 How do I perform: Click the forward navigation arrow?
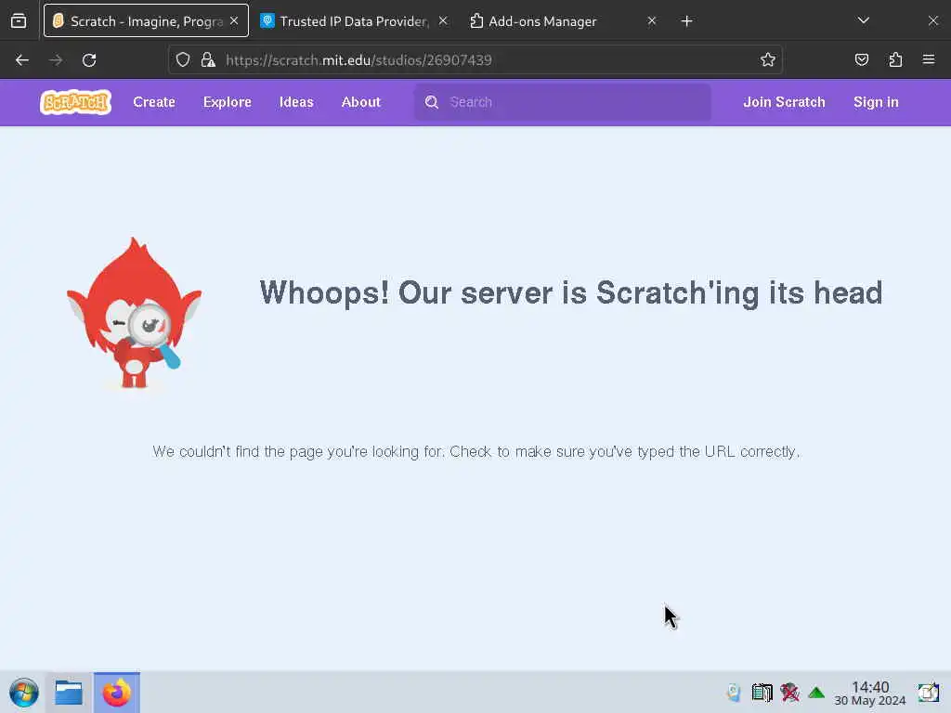56,60
